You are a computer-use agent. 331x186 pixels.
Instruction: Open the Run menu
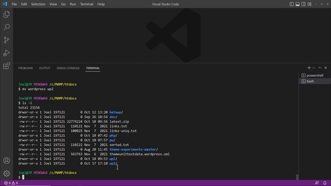pos(73,4)
